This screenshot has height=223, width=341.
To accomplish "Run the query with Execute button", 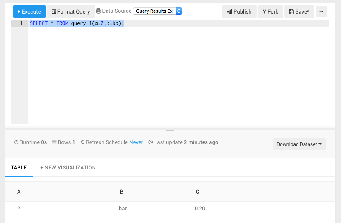I will coord(30,11).
